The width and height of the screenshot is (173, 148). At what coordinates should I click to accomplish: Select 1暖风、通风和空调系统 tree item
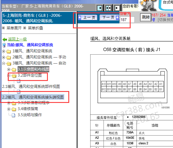[x=32, y=51]
